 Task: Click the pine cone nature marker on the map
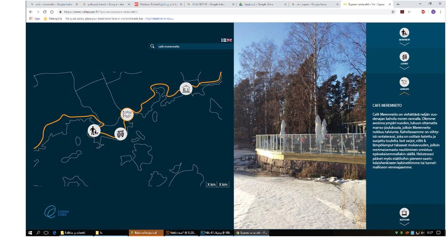click(x=121, y=134)
